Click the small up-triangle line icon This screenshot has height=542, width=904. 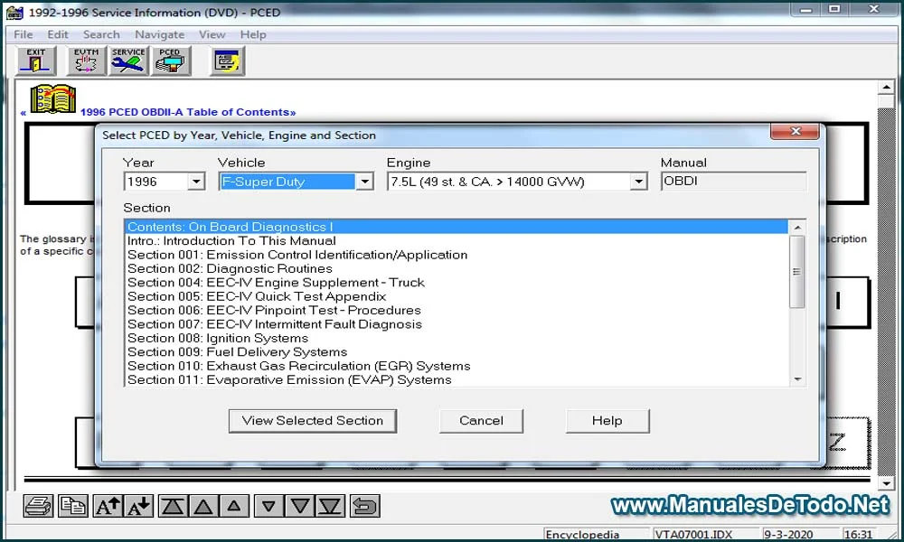click(x=234, y=506)
